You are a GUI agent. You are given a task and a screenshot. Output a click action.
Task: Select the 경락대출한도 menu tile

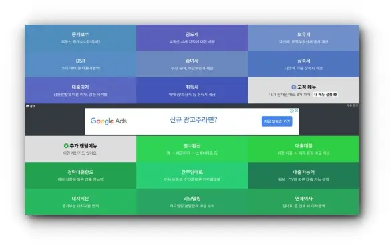tap(80, 175)
